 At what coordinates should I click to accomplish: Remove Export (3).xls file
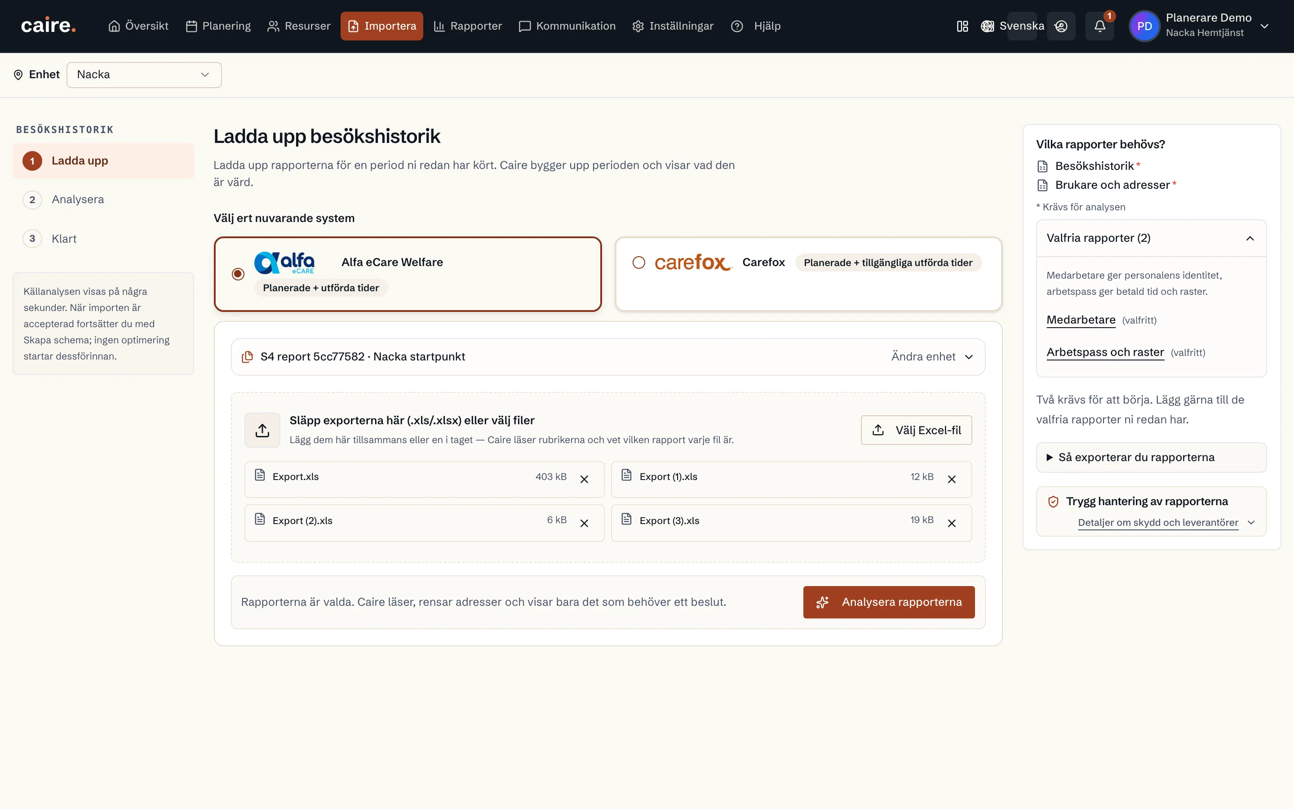click(951, 523)
